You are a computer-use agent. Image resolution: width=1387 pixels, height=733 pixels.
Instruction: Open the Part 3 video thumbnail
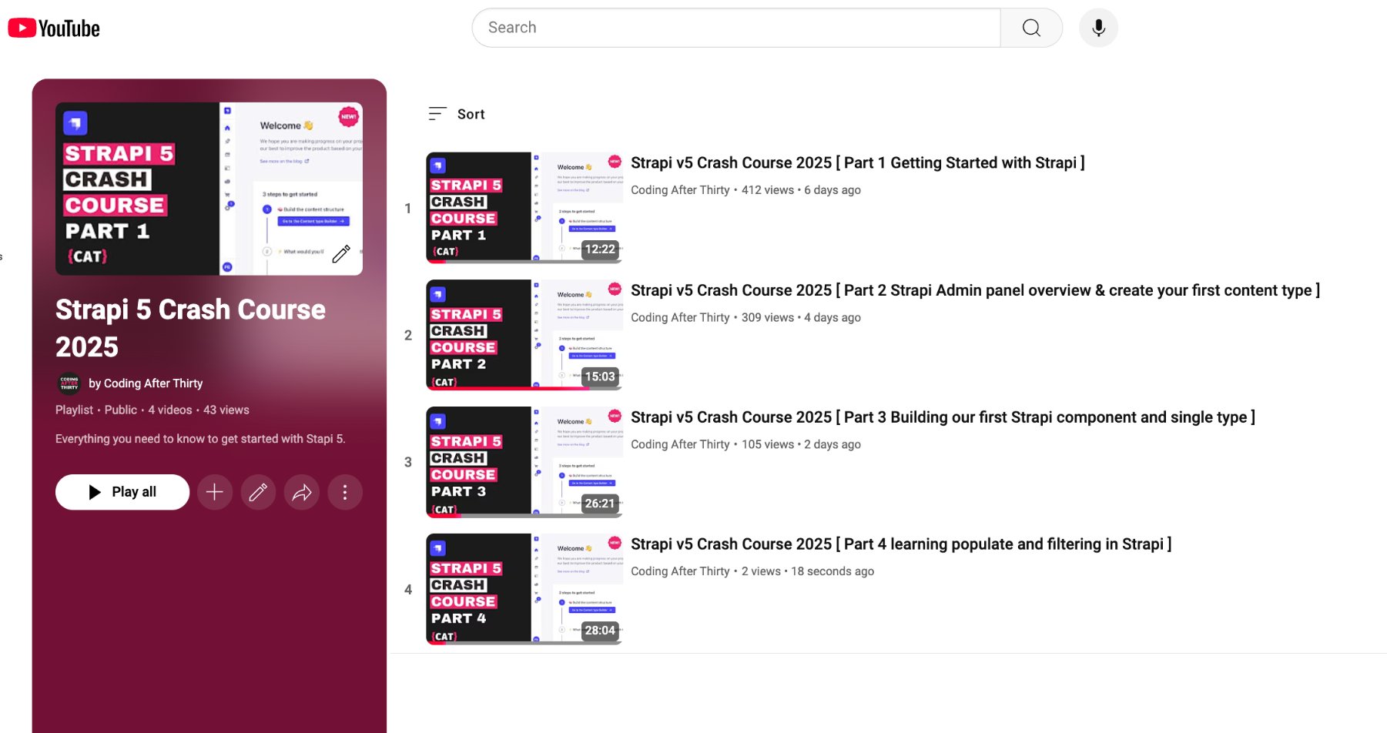click(x=524, y=462)
